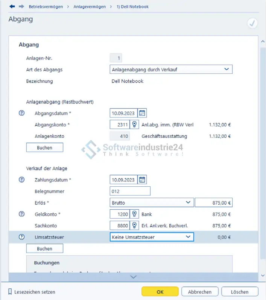Click lightbulb lookup next to Abgangskonto
The width and height of the screenshot is (266, 300).
134,125
